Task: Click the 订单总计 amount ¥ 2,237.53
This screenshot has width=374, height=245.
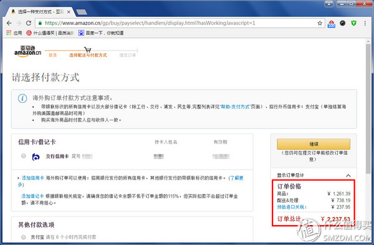Action: coord(335,219)
